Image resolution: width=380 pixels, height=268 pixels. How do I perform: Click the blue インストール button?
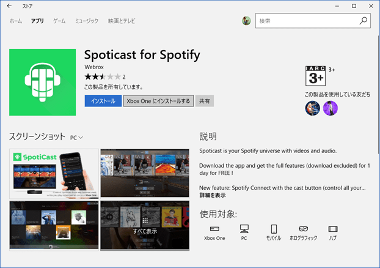pyautogui.click(x=103, y=101)
